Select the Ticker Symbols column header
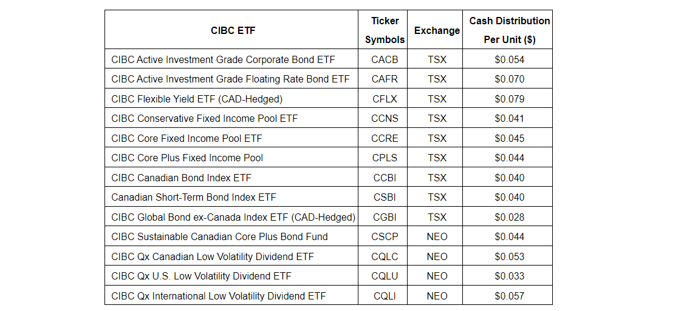This screenshot has width=698, height=311. coord(385,30)
